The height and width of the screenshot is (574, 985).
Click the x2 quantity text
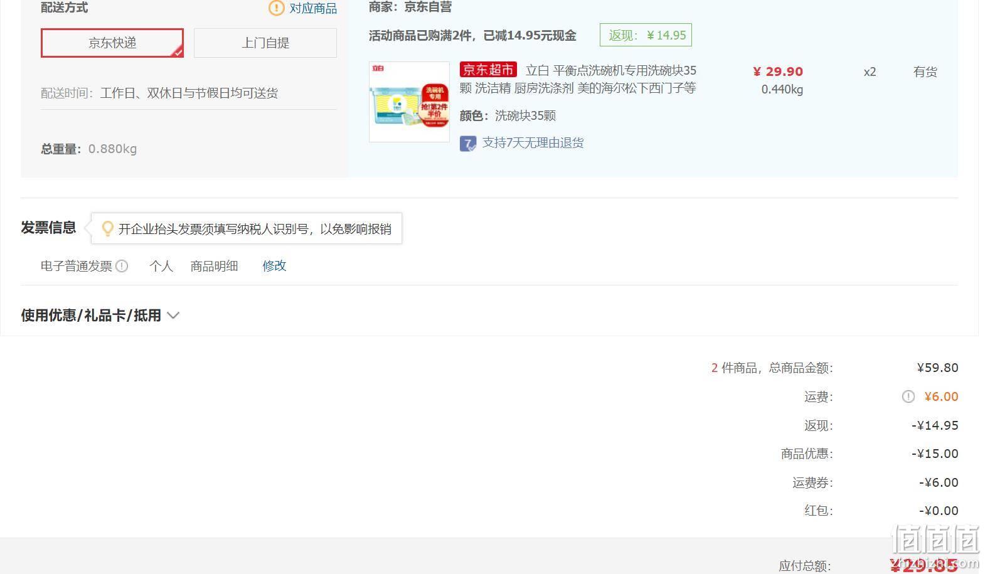pos(870,72)
